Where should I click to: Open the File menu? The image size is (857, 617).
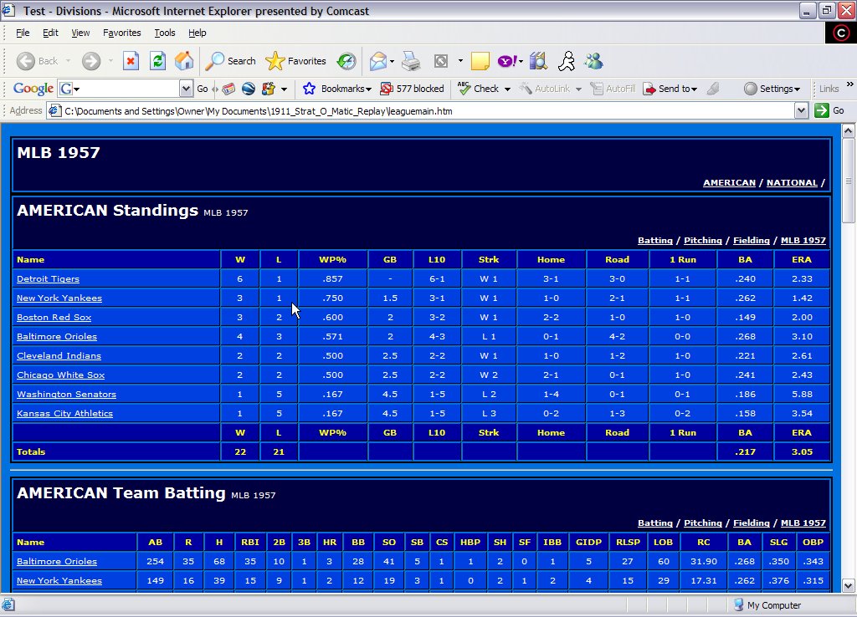[x=23, y=33]
